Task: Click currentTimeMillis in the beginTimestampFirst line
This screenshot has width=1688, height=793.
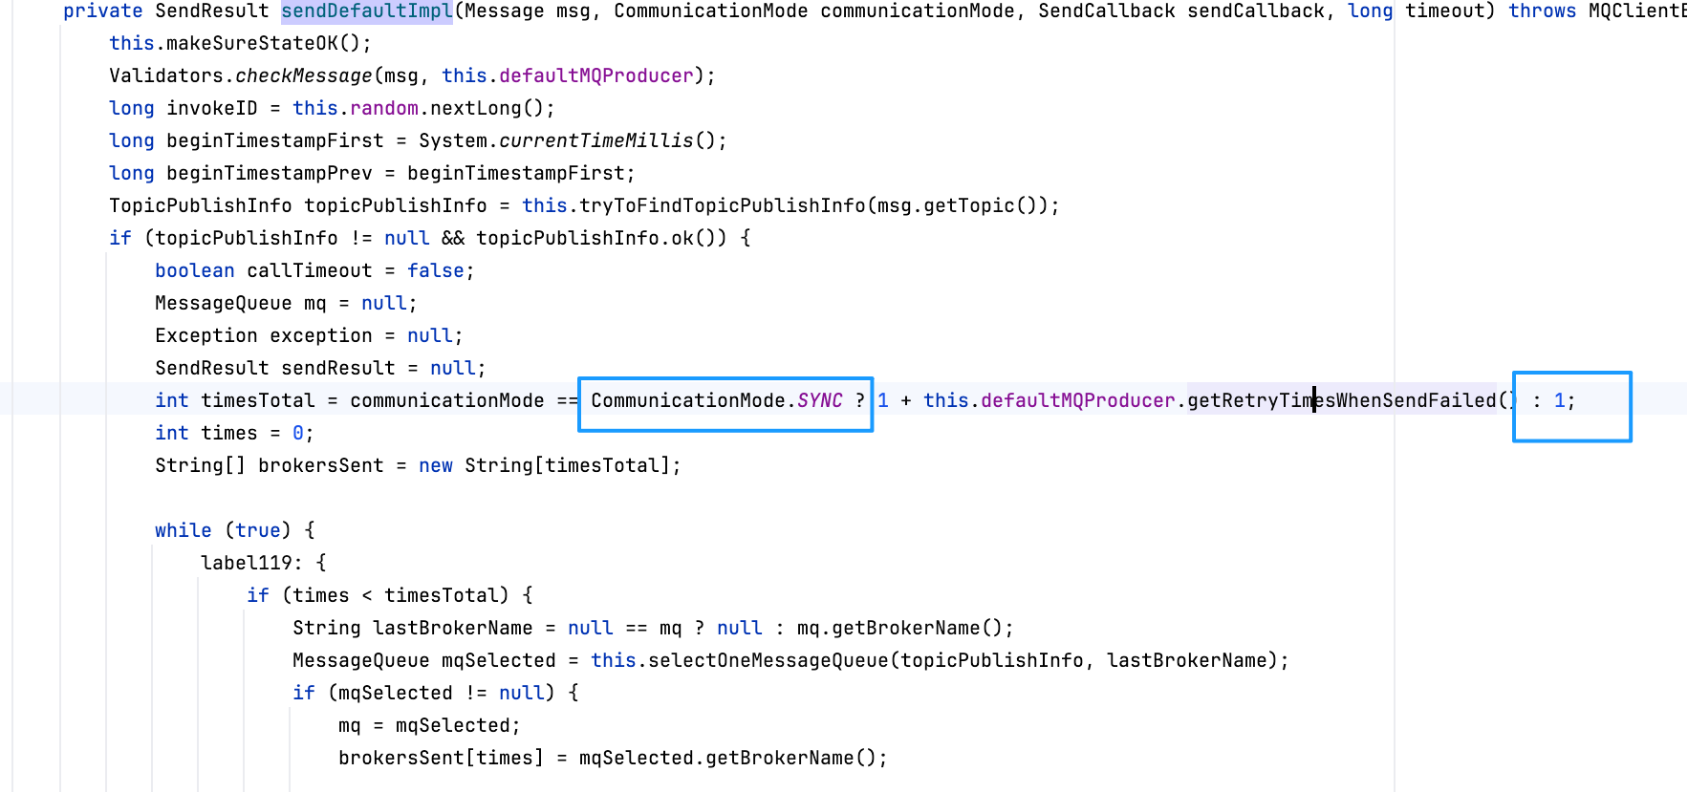Action: (x=596, y=141)
